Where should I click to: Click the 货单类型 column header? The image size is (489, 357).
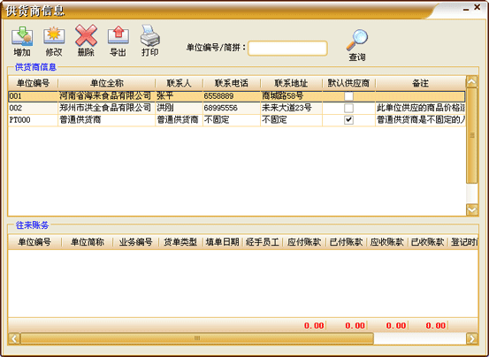[x=180, y=242]
